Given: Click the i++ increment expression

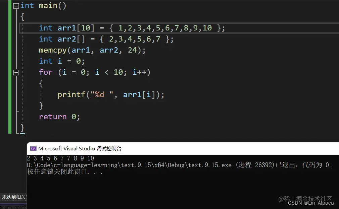Looking at the screenshot, I should pos(139,72).
